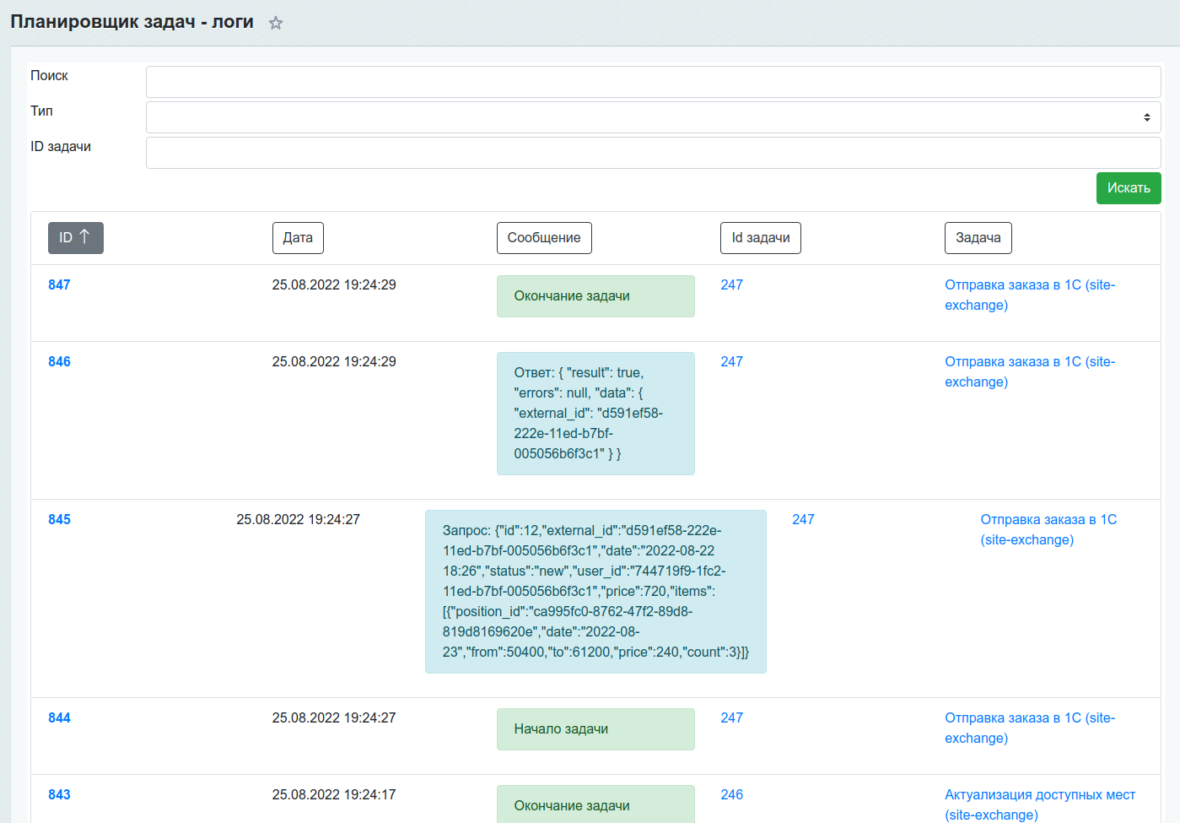Open the Тип dropdown filter
This screenshot has height=823, width=1180.
pyautogui.click(x=653, y=117)
